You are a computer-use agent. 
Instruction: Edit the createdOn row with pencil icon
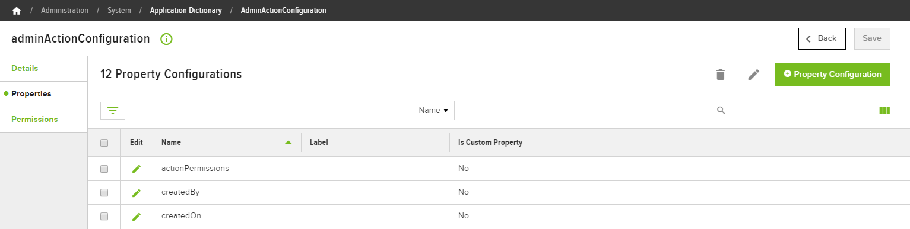coord(137,216)
